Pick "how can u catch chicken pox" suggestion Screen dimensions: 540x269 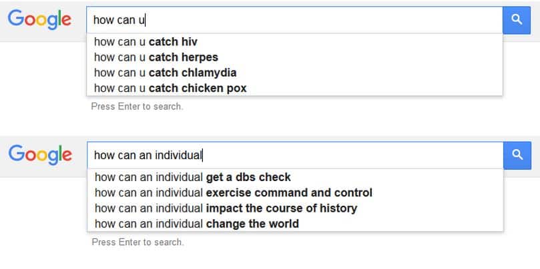point(170,88)
